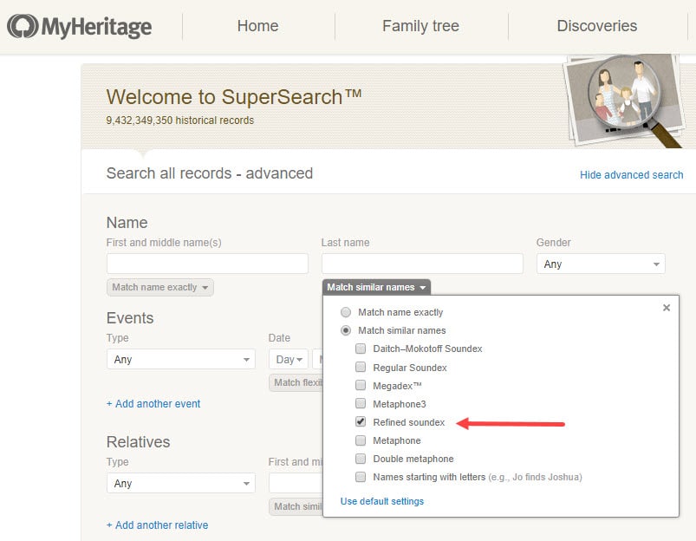Open the Match similar names dropdown
696x541 pixels.
376,288
